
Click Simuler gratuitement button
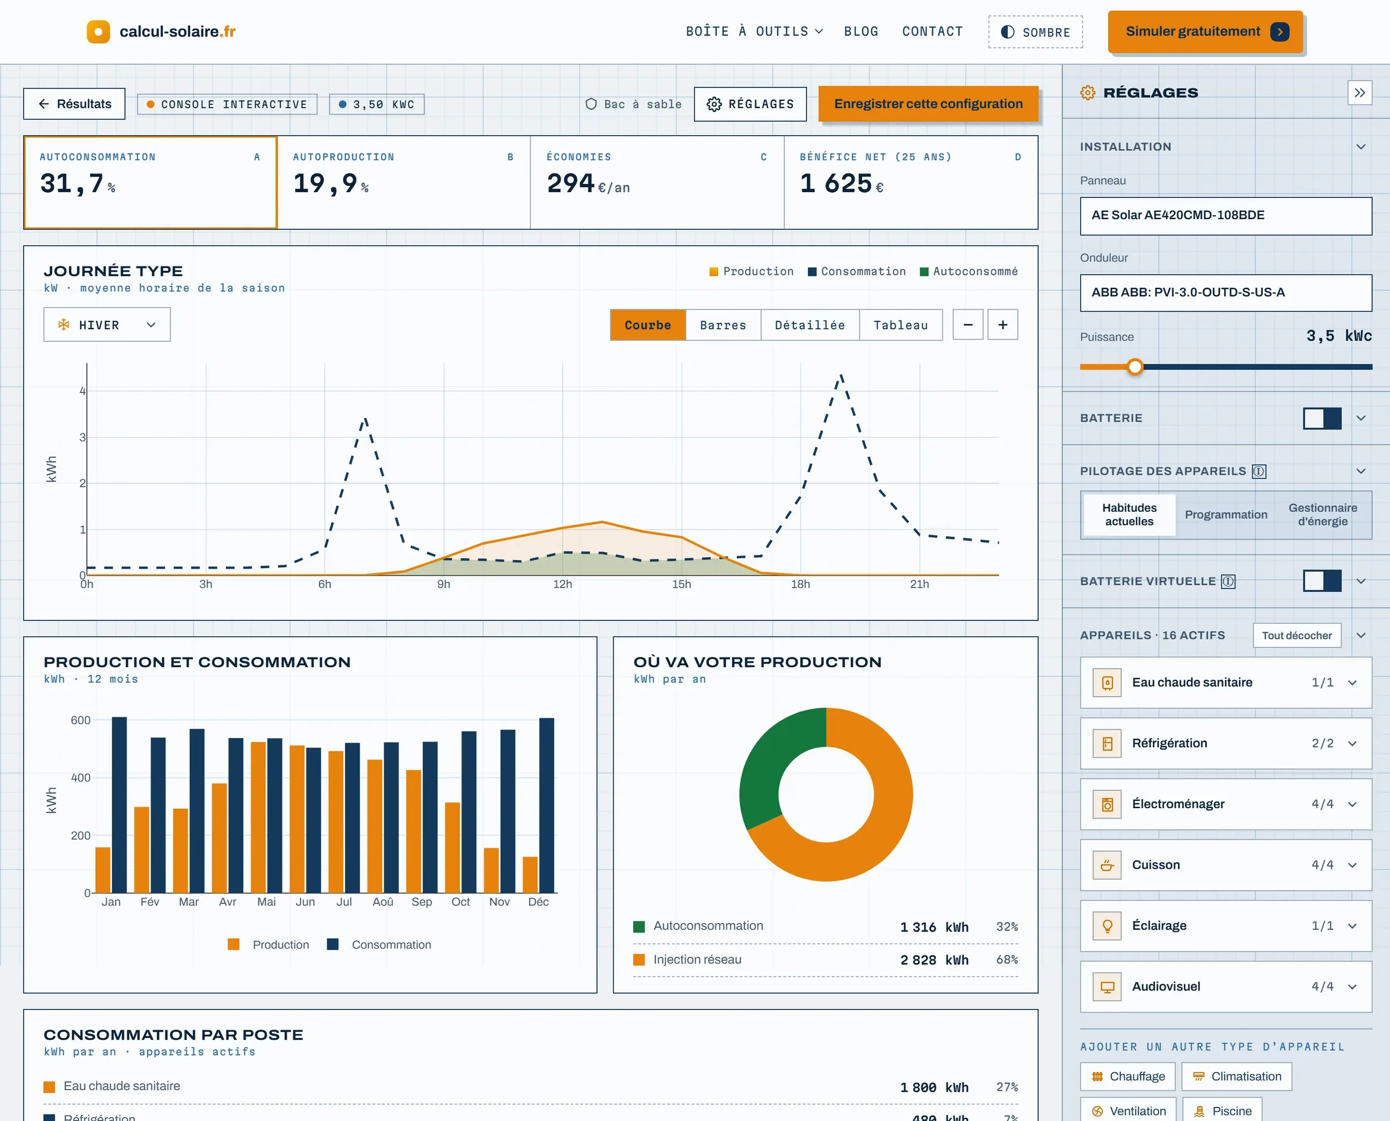1204,31
